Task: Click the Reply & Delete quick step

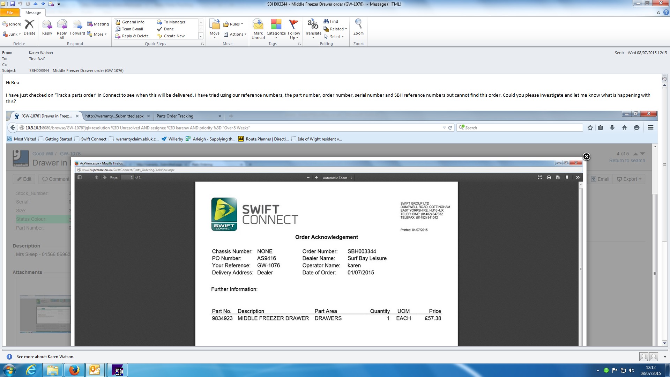Action: (135, 36)
